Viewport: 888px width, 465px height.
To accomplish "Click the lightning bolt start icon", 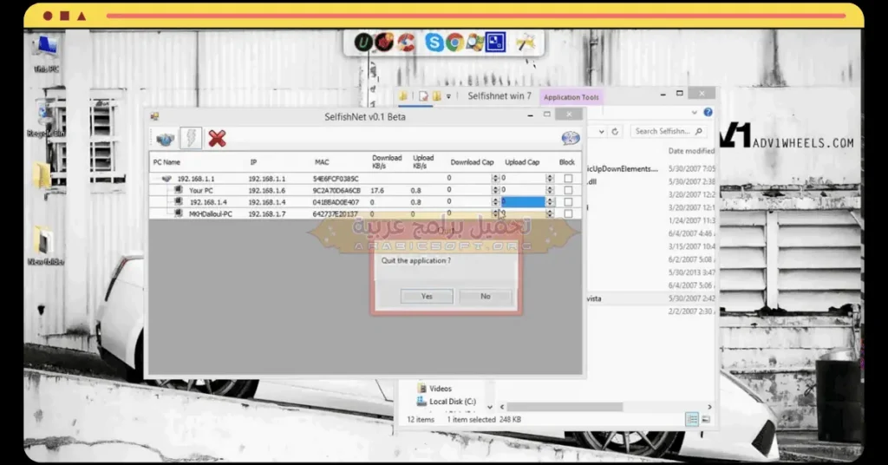I will coord(191,138).
